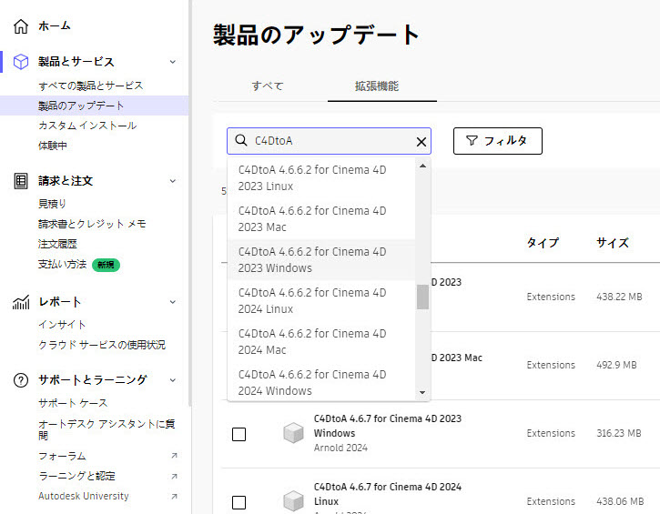Click inside the C4DtoA search field
The width and height of the screenshot is (660, 514).
coord(329,141)
